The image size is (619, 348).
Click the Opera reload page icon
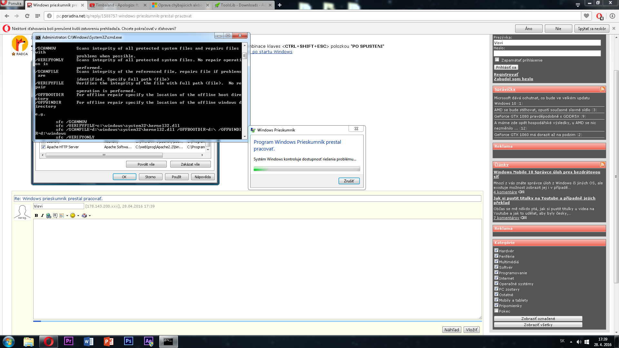pyautogui.click(x=27, y=16)
